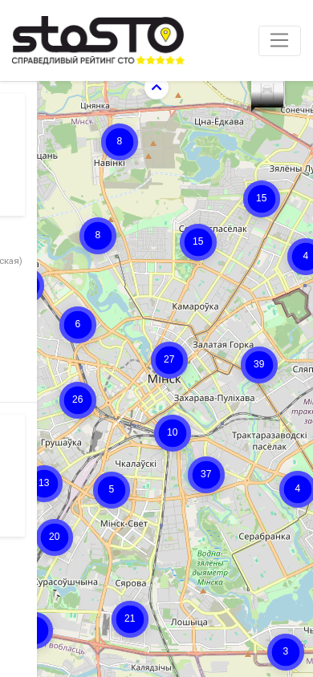Click the cluster marker 15 near Зялёны Луг
This screenshot has height=677, width=313.
[x=262, y=199]
